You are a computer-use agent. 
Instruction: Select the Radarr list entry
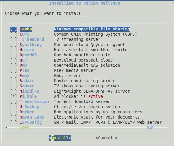coord(27,81)
